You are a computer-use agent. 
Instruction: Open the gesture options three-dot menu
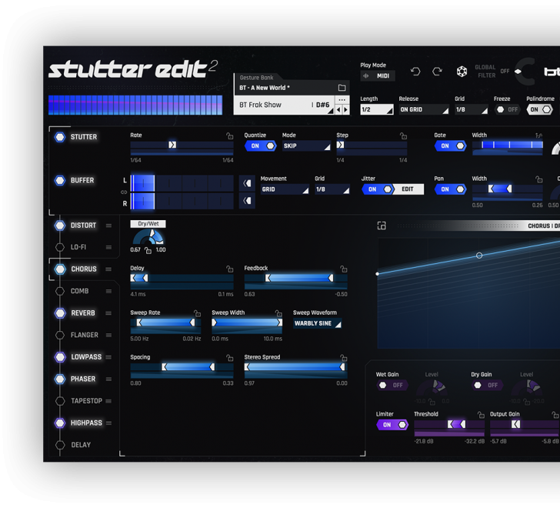point(342,100)
